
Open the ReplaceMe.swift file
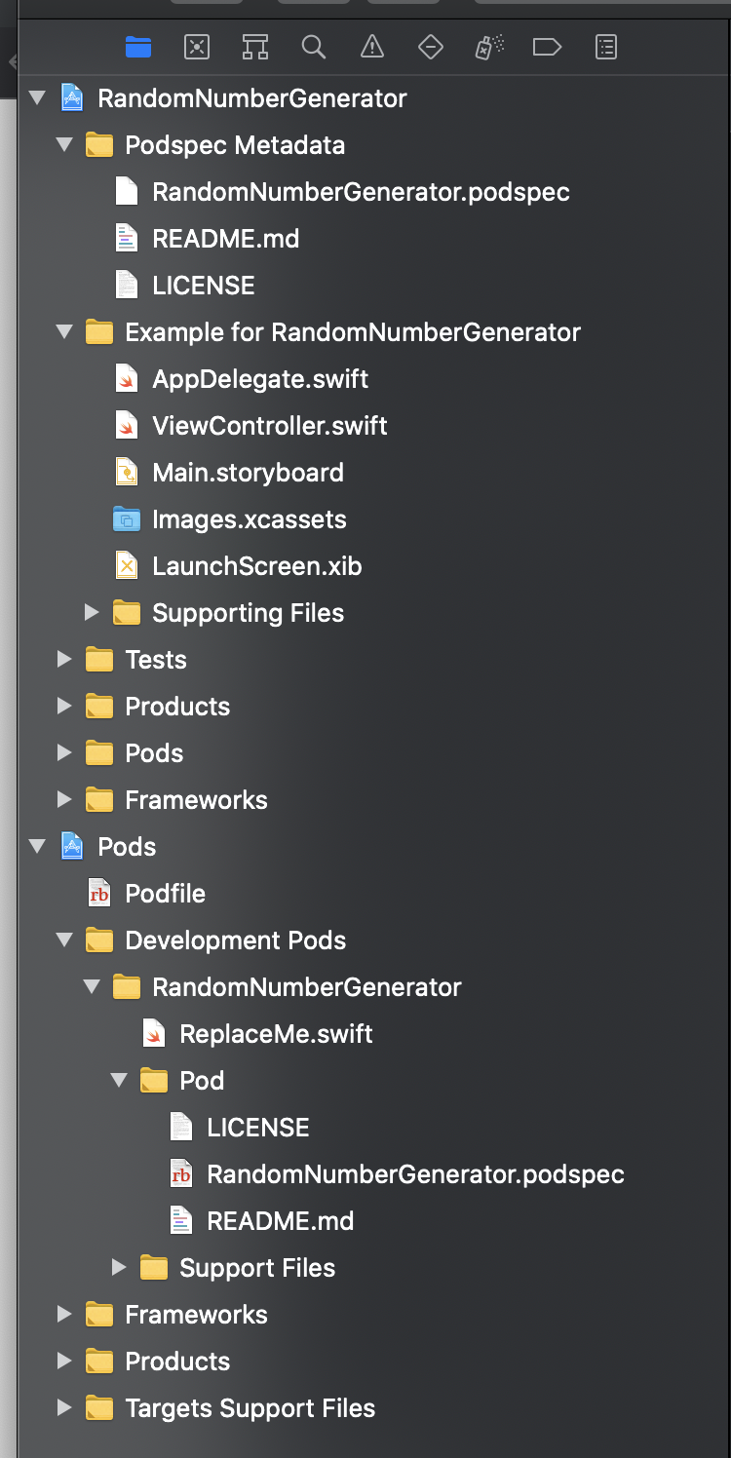(x=276, y=1034)
